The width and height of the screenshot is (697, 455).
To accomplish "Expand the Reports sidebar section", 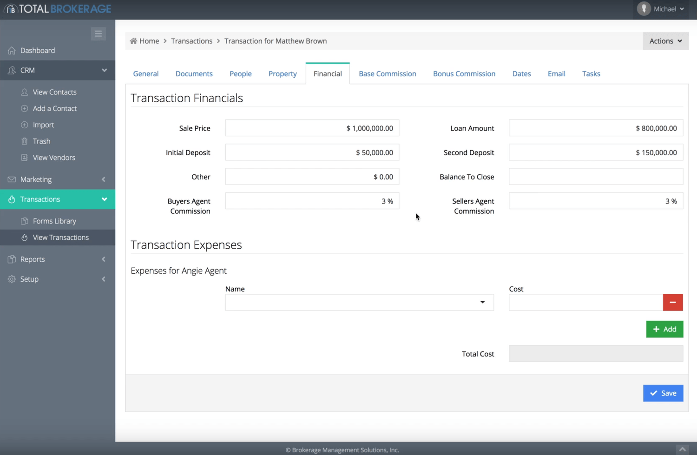I will (x=103, y=259).
